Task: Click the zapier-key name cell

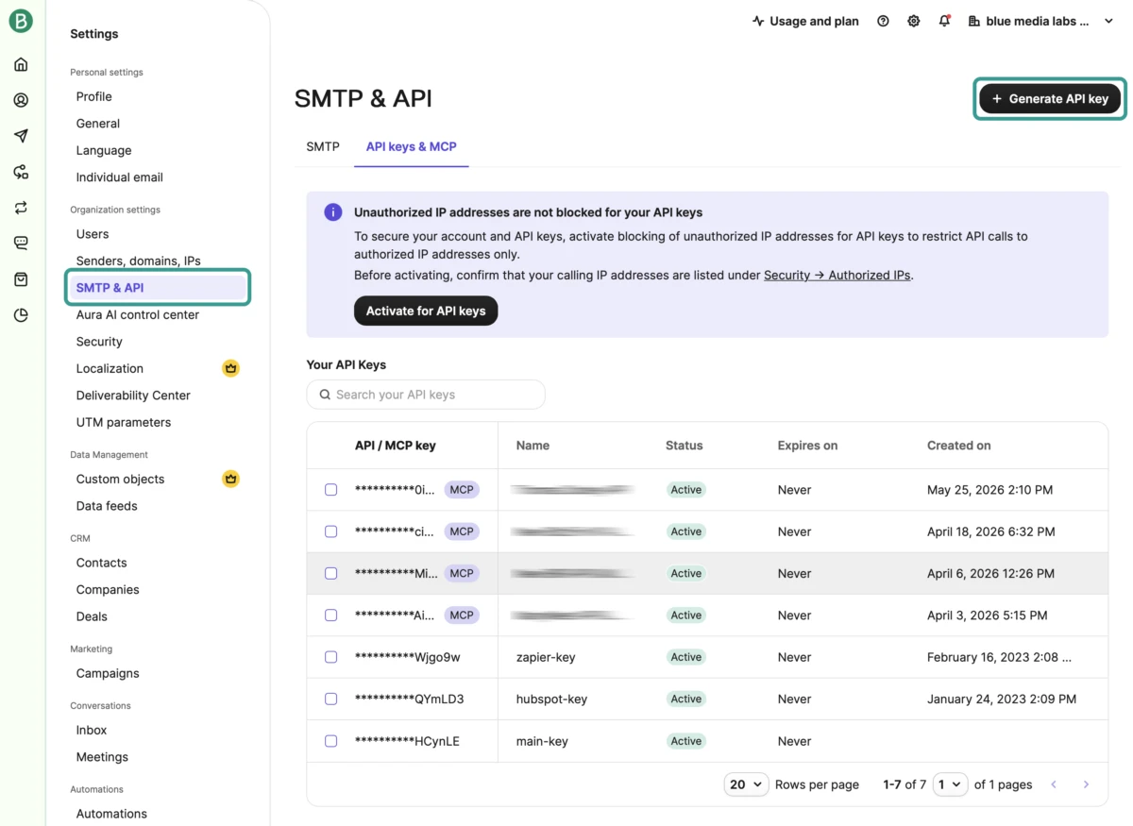Action: click(x=546, y=657)
